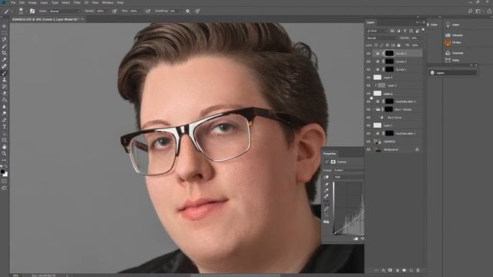Click the Curves 3 layer mask thumbnail
This screenshot has width=493, height=277.
tap(389, 53)
